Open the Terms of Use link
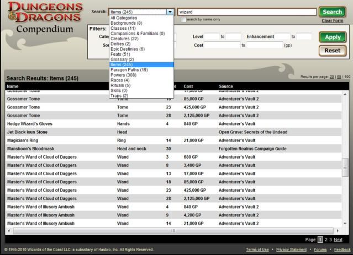 point(257,249)
